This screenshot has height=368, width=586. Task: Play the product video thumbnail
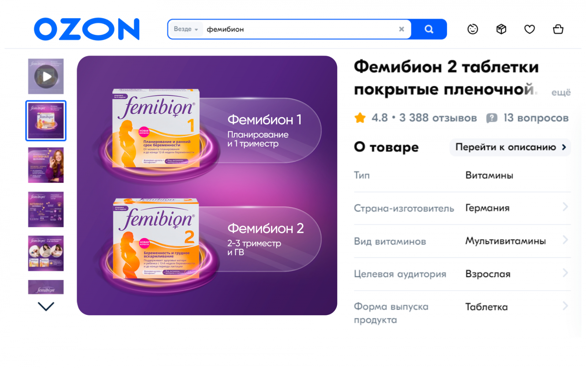(46, 76)
